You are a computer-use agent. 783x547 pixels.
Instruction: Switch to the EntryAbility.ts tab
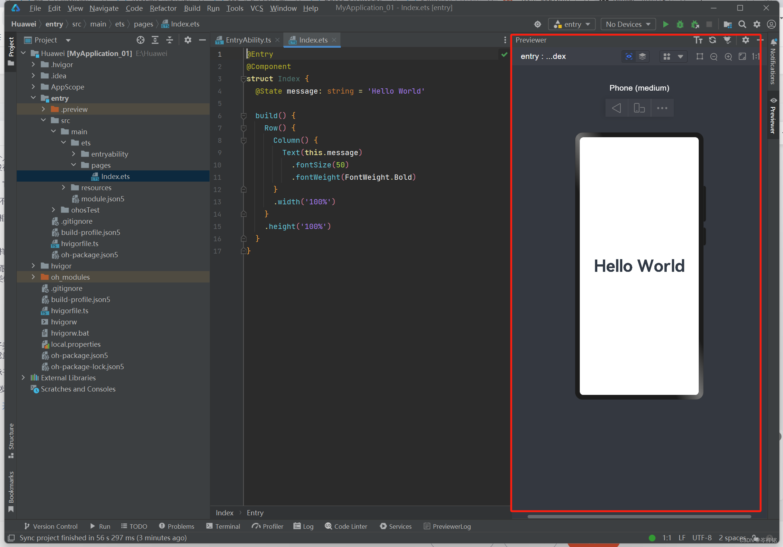(x=248, y=40)
